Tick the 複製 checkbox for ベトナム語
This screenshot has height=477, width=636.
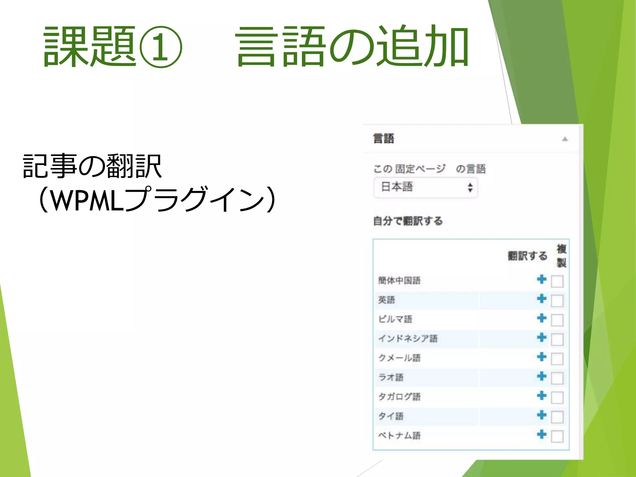click(557, 436)
